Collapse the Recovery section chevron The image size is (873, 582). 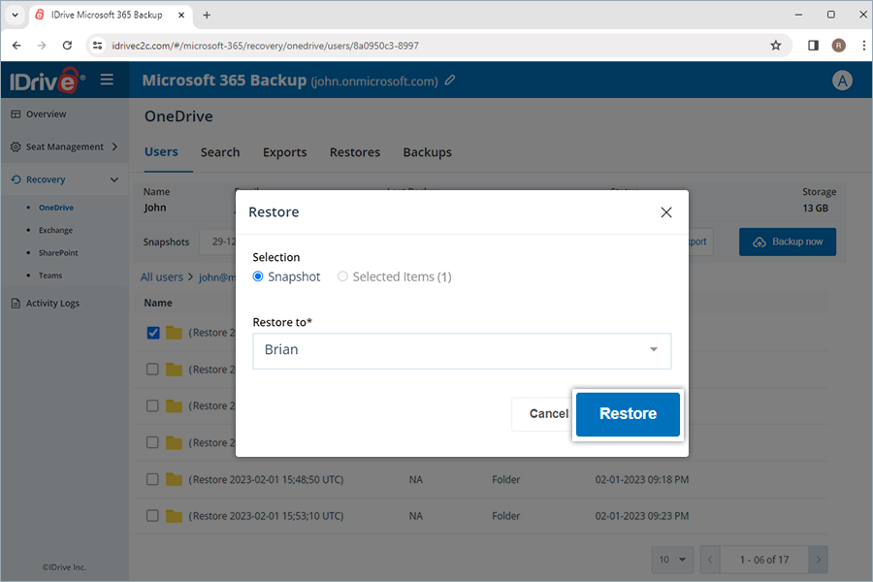pos(114,179)
